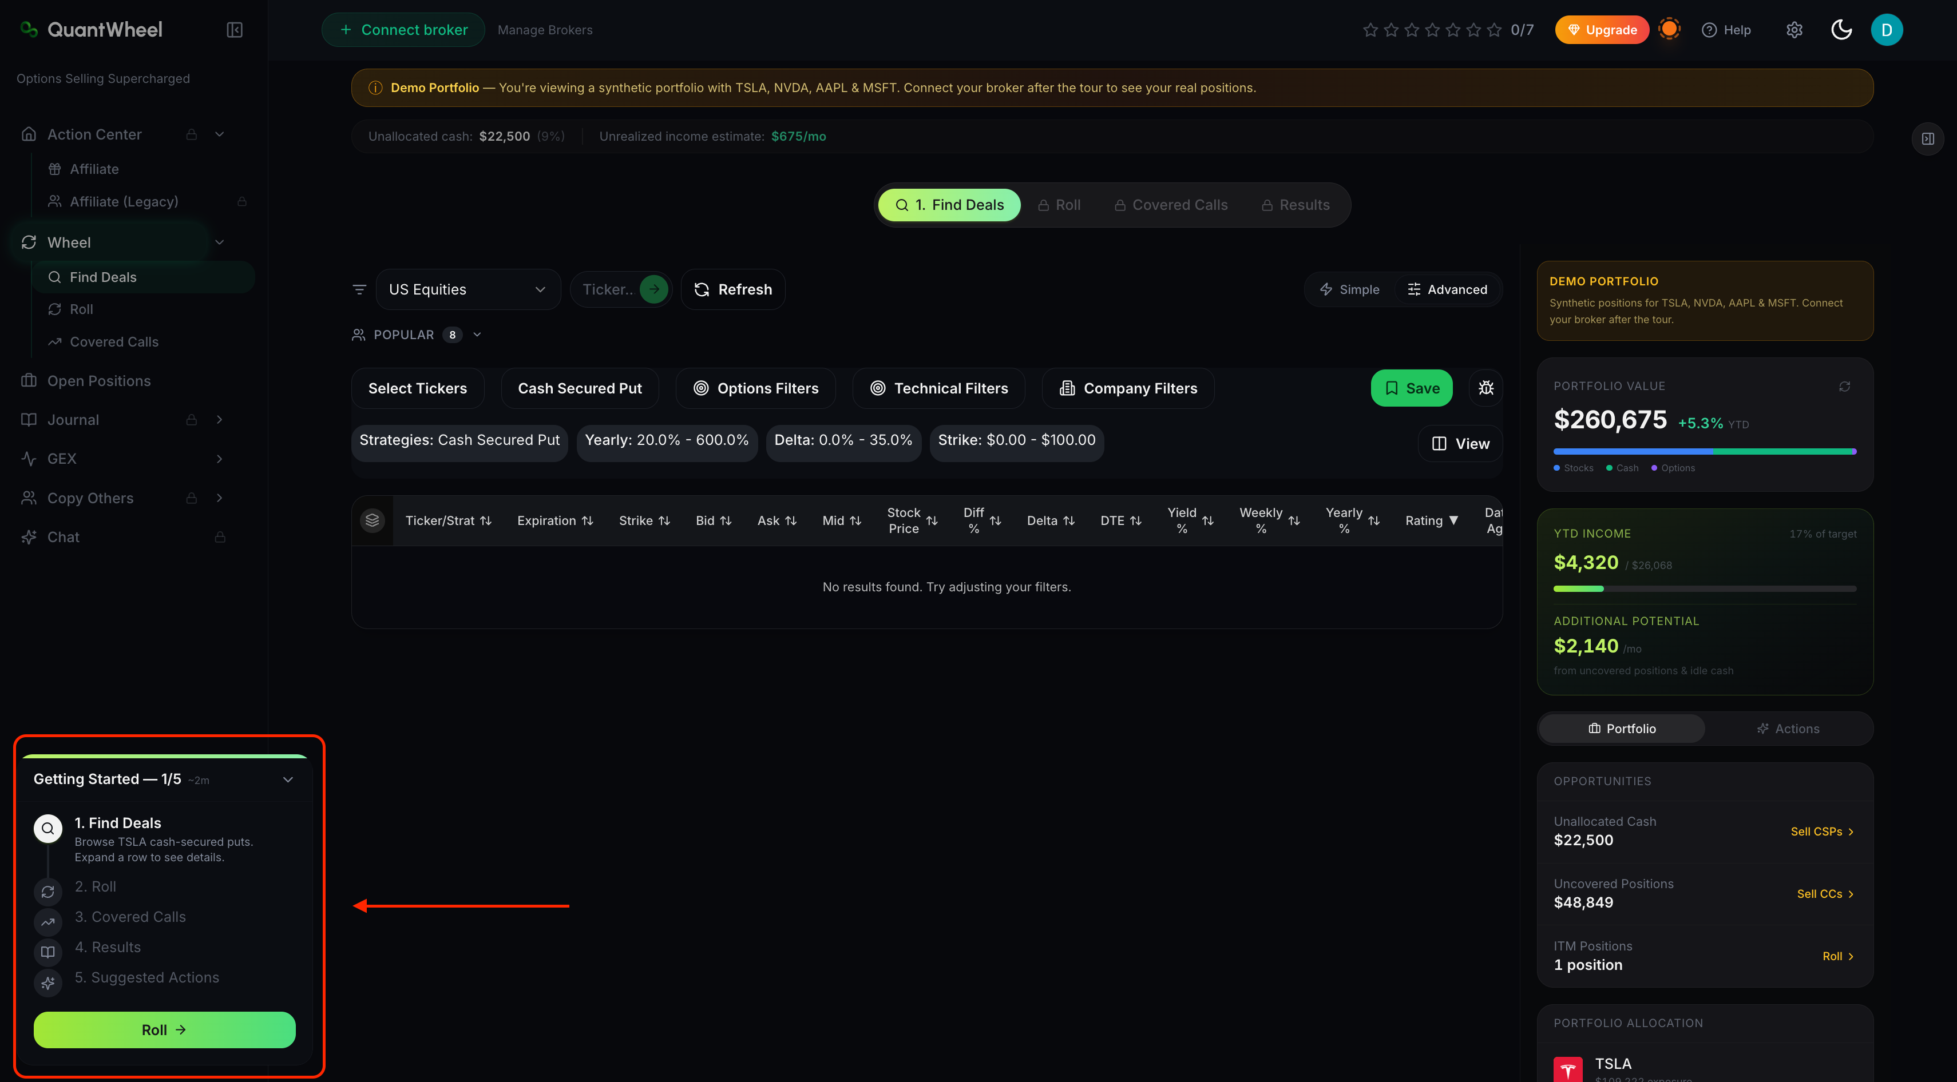Save the current filter set
Image resolution: width=1957 pixels, height=1082 pixels.
click(1412, 388)
